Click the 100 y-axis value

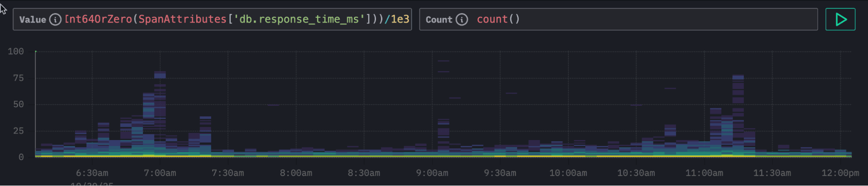16,52
